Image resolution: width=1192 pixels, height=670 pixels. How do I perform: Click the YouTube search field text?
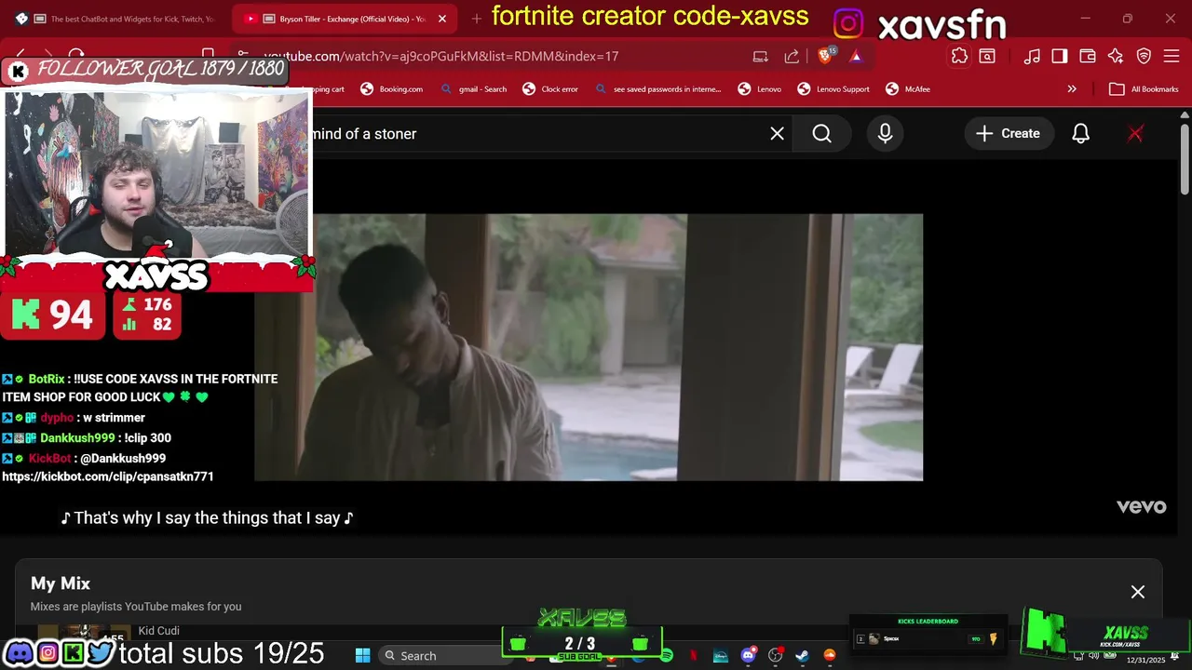tap(364, 134)
